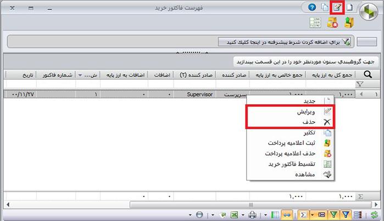Click the advanced filter condition button
Image resolution: width=384 pixels, height=221 pixels.
[286, 42]
